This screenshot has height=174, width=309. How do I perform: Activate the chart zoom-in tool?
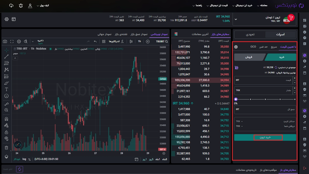pos(6,110)
